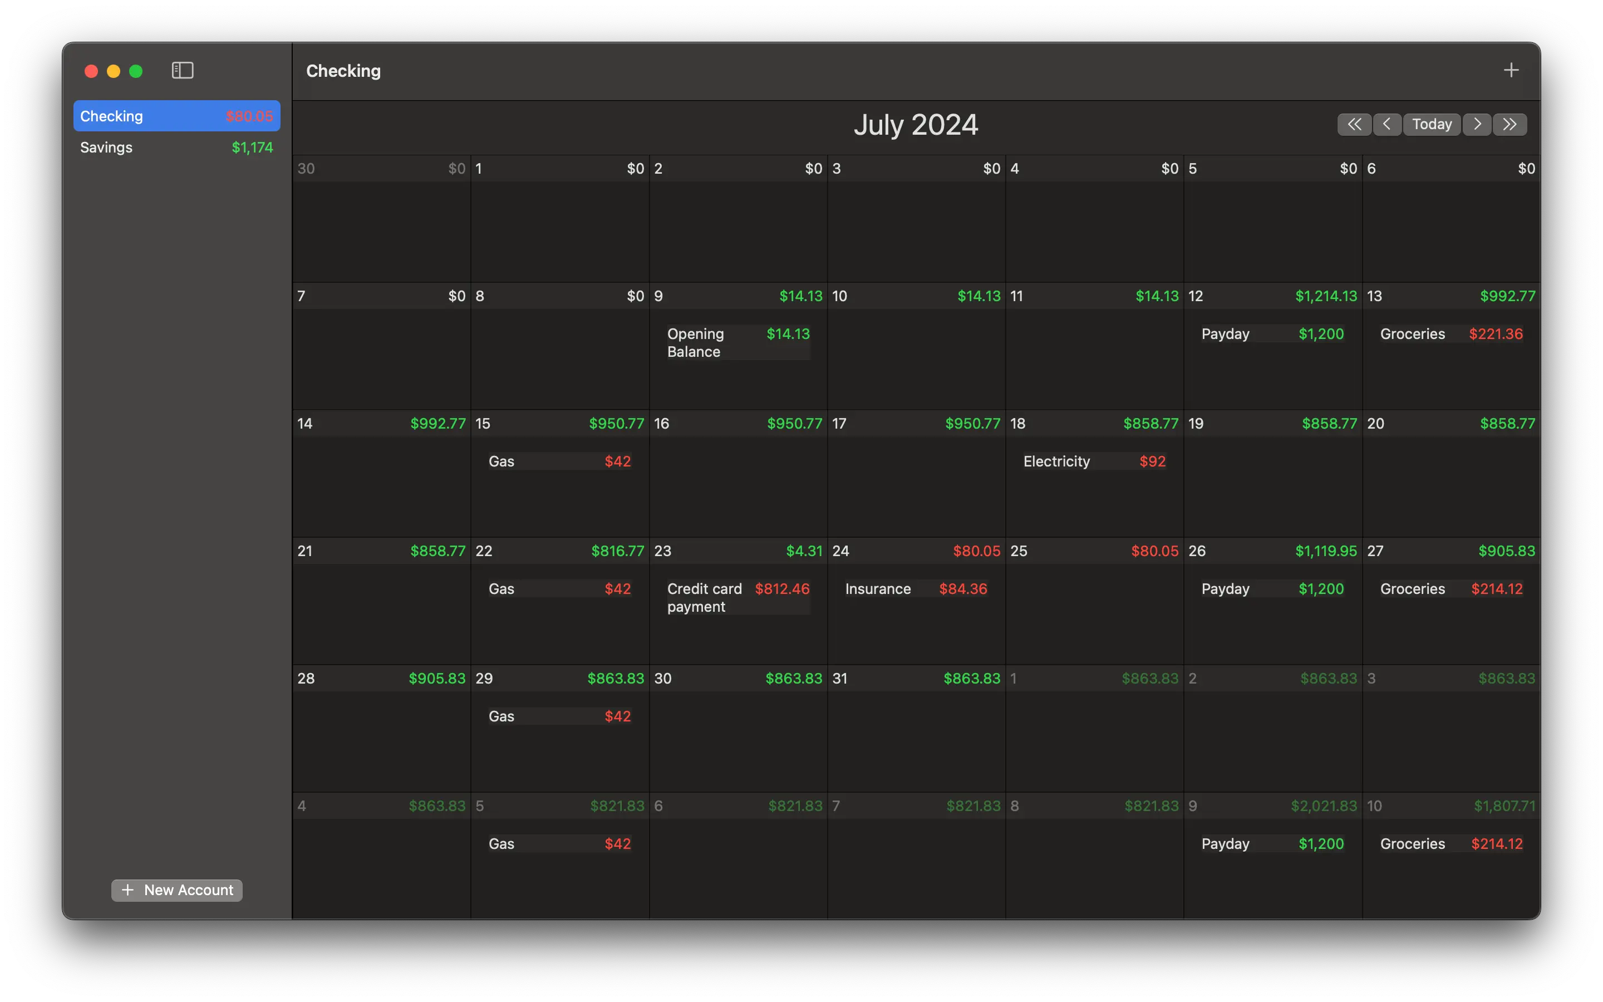Open the Opening Balance transaction on July 9
Image resolution: width=1603 pixels, height=1002 pixels.
tap(737, 342)
